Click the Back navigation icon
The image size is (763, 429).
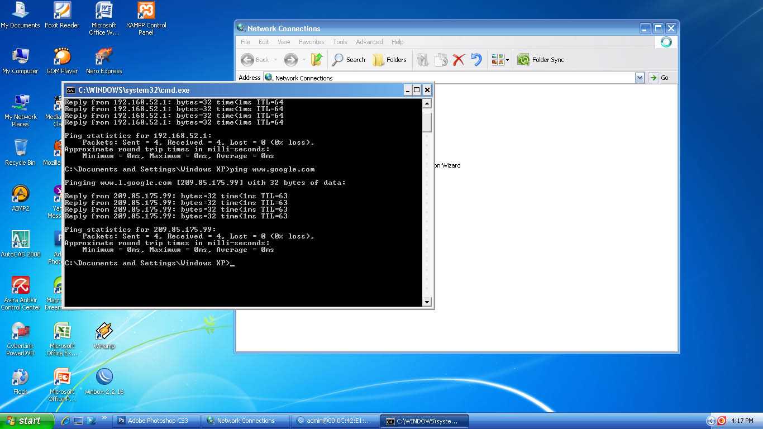(247, 60)
